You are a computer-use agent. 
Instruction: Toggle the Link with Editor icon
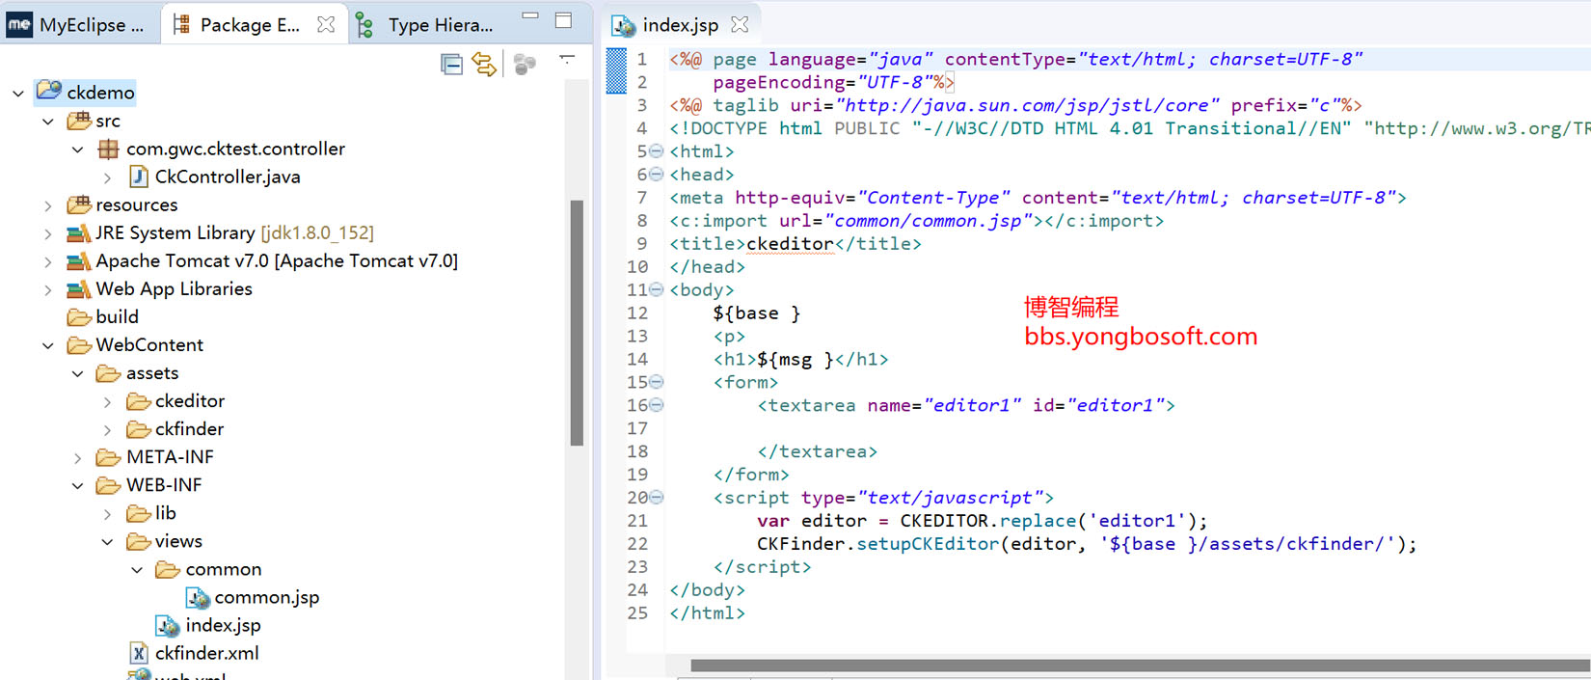[484, 65]
